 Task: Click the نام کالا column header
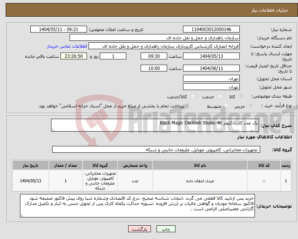point(200,165)
